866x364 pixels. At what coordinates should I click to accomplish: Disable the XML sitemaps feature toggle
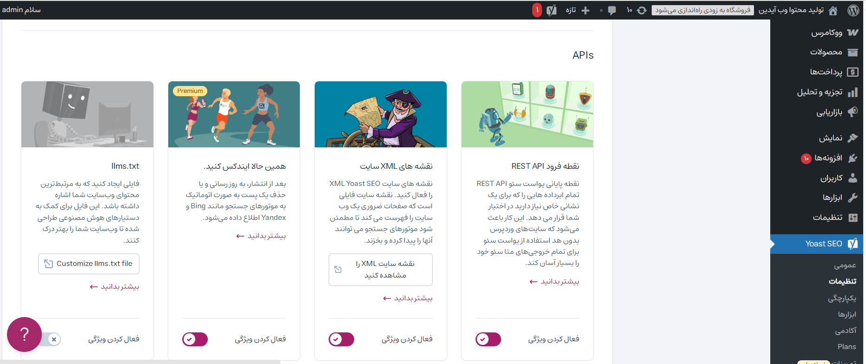pyautogui.click(x=341, y=339)
